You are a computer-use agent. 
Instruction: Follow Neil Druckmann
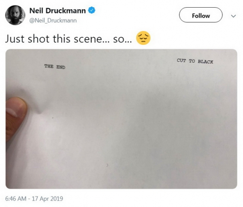pyautogui.click(x=201, y=15)
